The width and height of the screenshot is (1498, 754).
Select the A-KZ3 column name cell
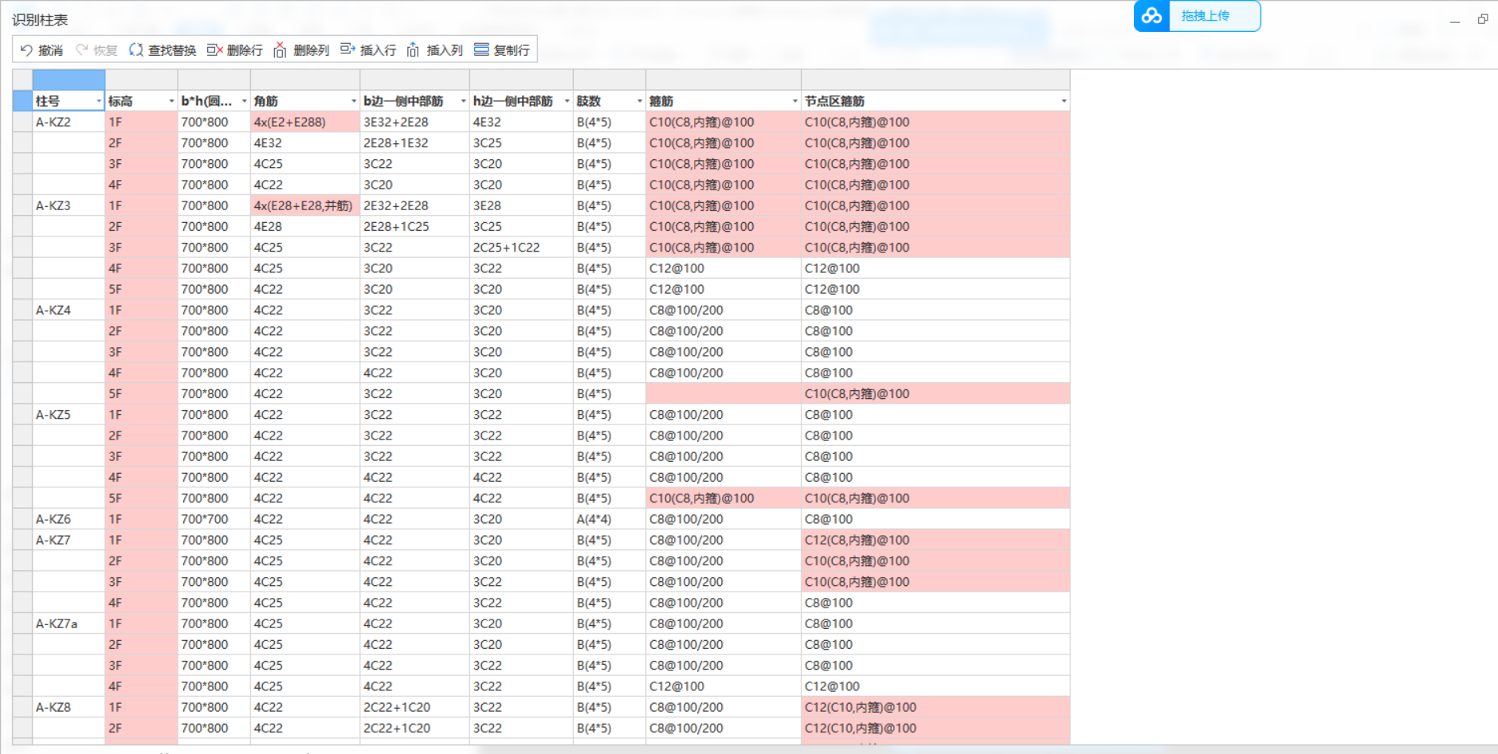(x=69, y=205)
